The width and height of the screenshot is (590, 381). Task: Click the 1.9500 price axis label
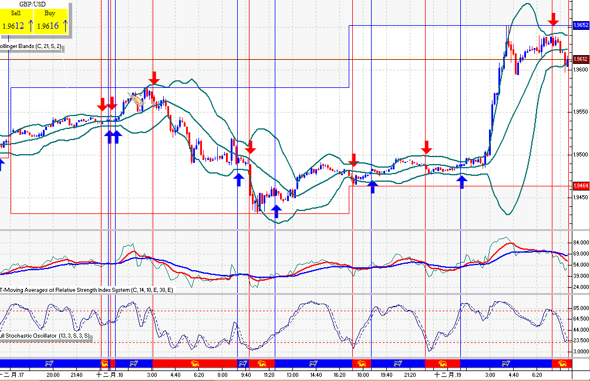pyautogui.click(x=581, y=154)
